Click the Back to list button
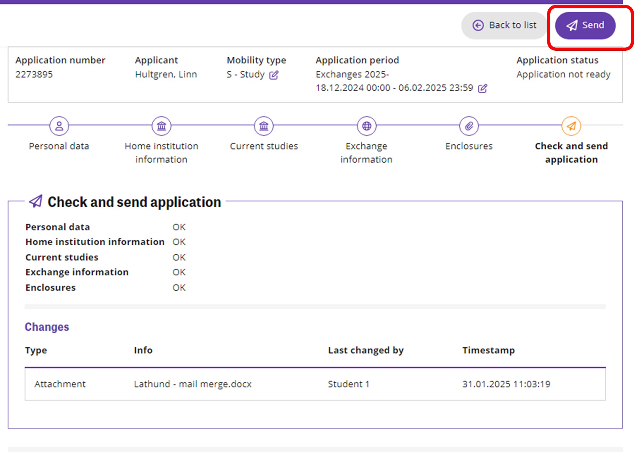Viewport: 634px width, 452px height. coord(505,25)
